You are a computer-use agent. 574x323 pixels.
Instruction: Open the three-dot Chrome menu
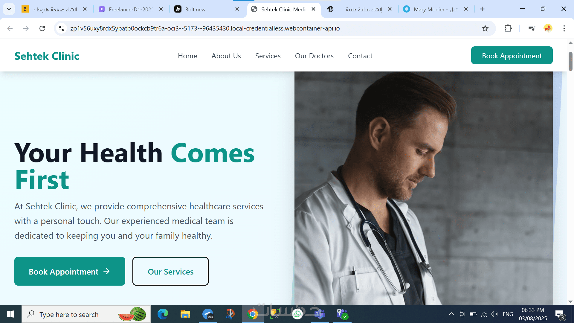(564, 28)
